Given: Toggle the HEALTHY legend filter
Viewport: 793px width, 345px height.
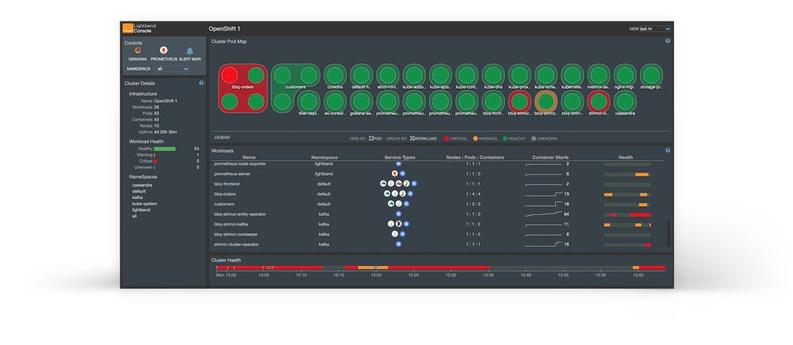Looking at the screenshot, I should click(515, 138).
